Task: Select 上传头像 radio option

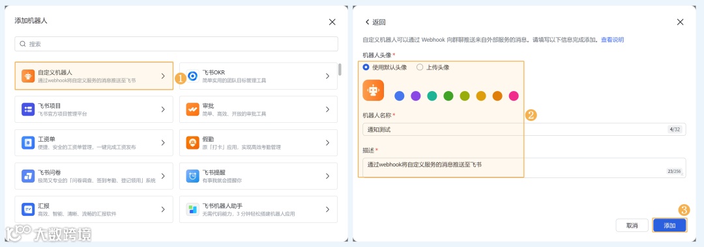Action: 420,67
